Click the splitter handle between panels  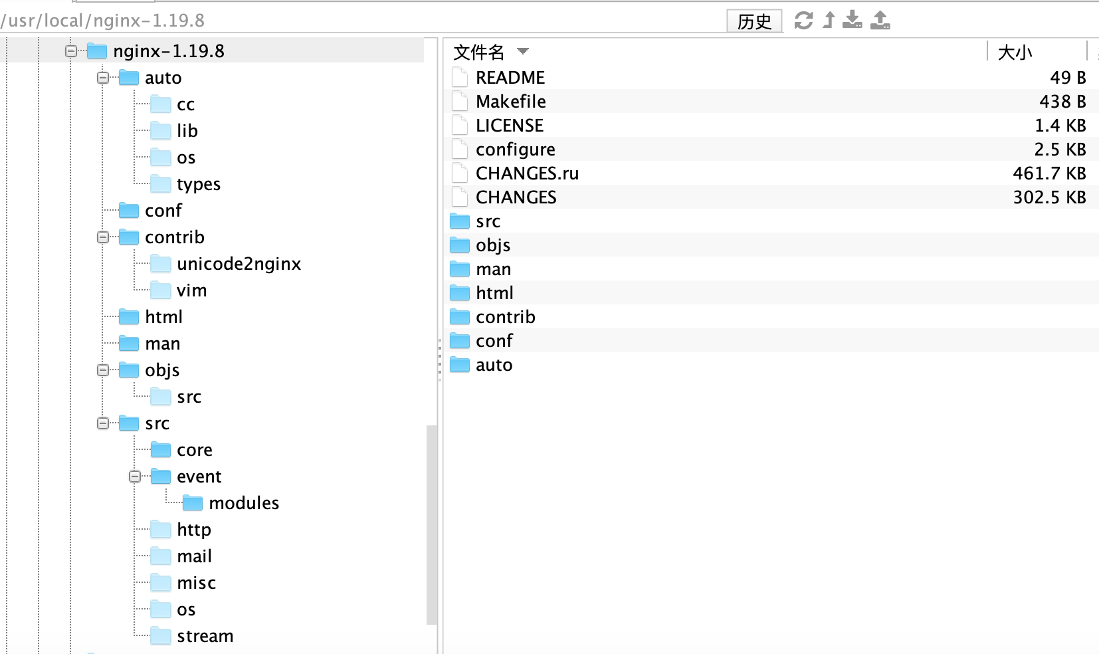coord(440,359)
